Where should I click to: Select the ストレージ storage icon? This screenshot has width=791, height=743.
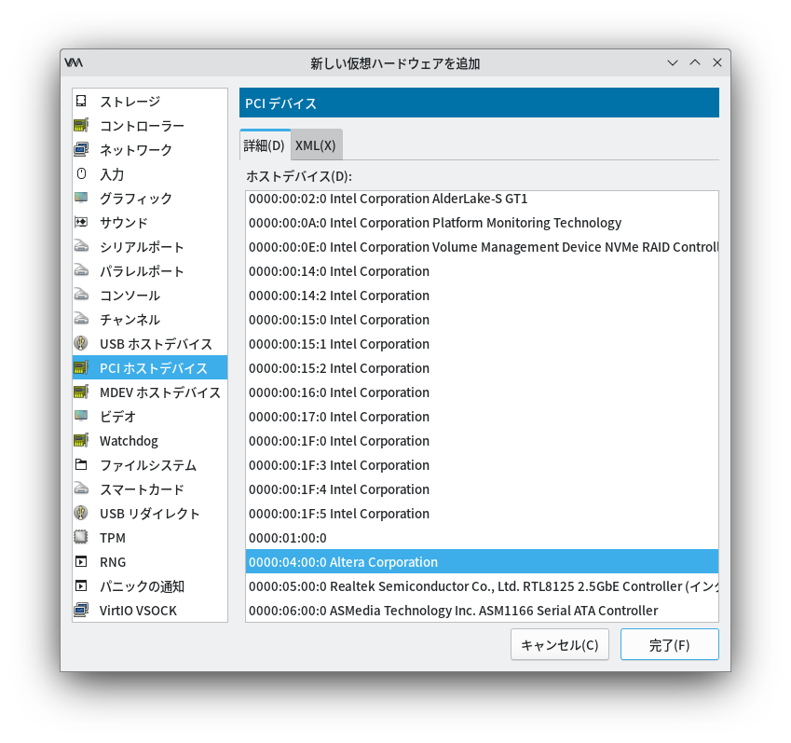pos(81,101)
